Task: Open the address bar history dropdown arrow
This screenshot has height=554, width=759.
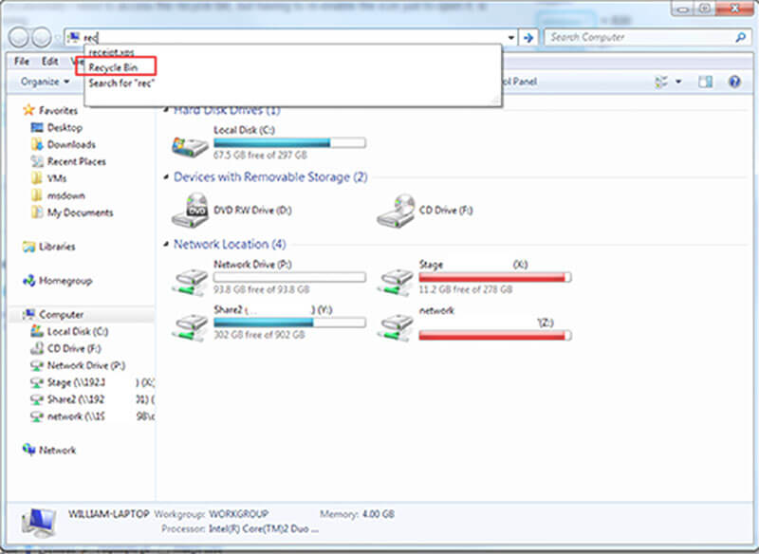Action: tap(512, 37)
